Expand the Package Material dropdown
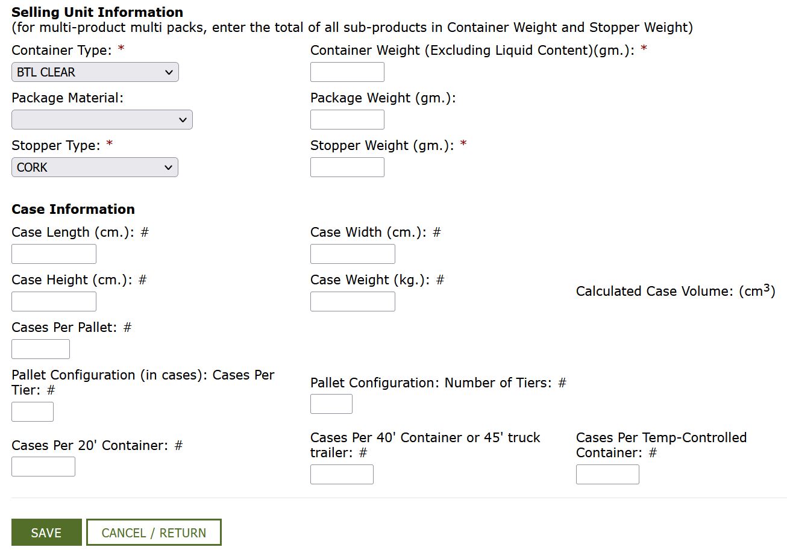 point(102,120)
